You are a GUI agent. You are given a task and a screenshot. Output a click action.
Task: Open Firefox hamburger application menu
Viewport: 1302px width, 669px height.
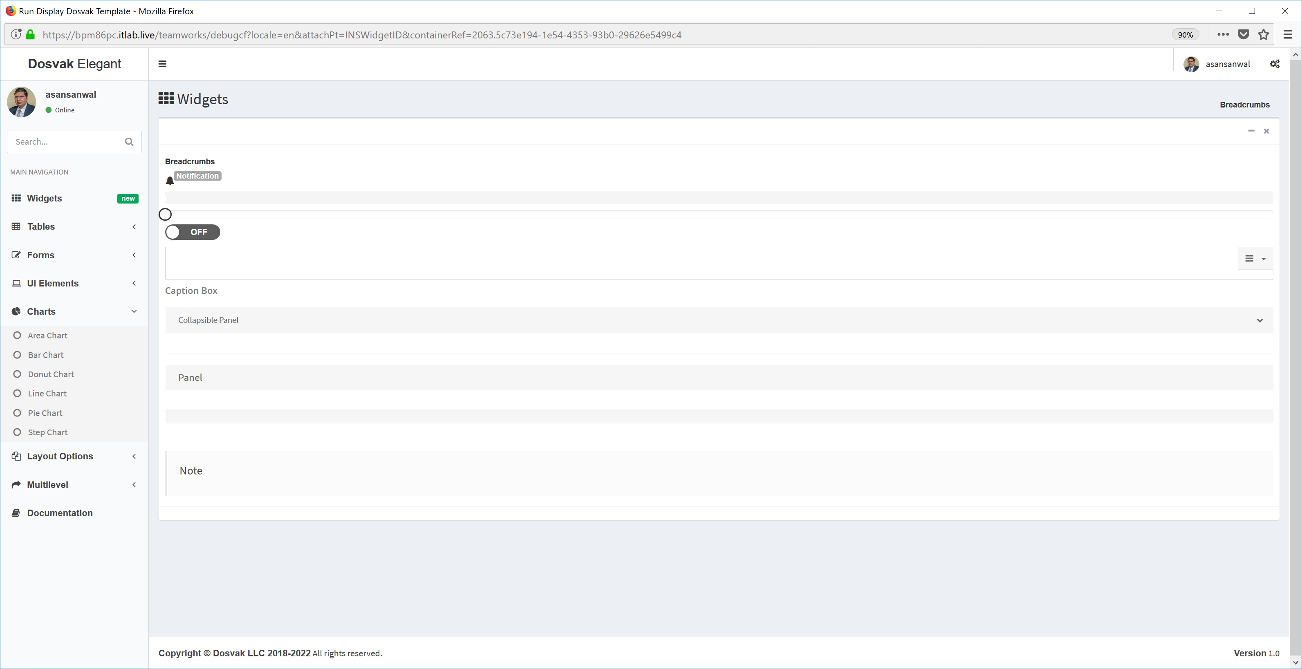(1287, 34)
